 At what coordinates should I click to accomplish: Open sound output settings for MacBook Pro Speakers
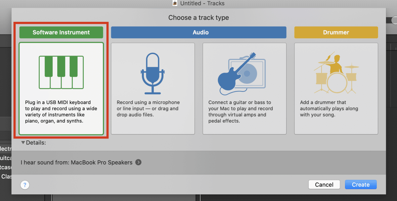[x=139, y=163]
